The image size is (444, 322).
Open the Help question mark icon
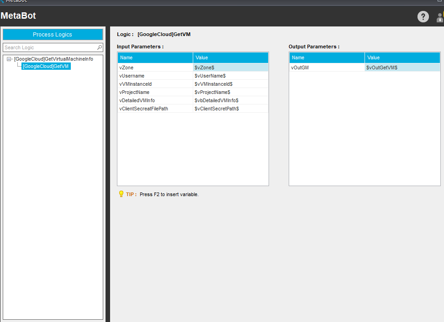point(423,17)
